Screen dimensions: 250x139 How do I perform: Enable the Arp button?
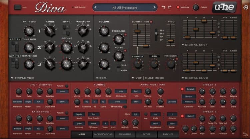click(146, 114)
